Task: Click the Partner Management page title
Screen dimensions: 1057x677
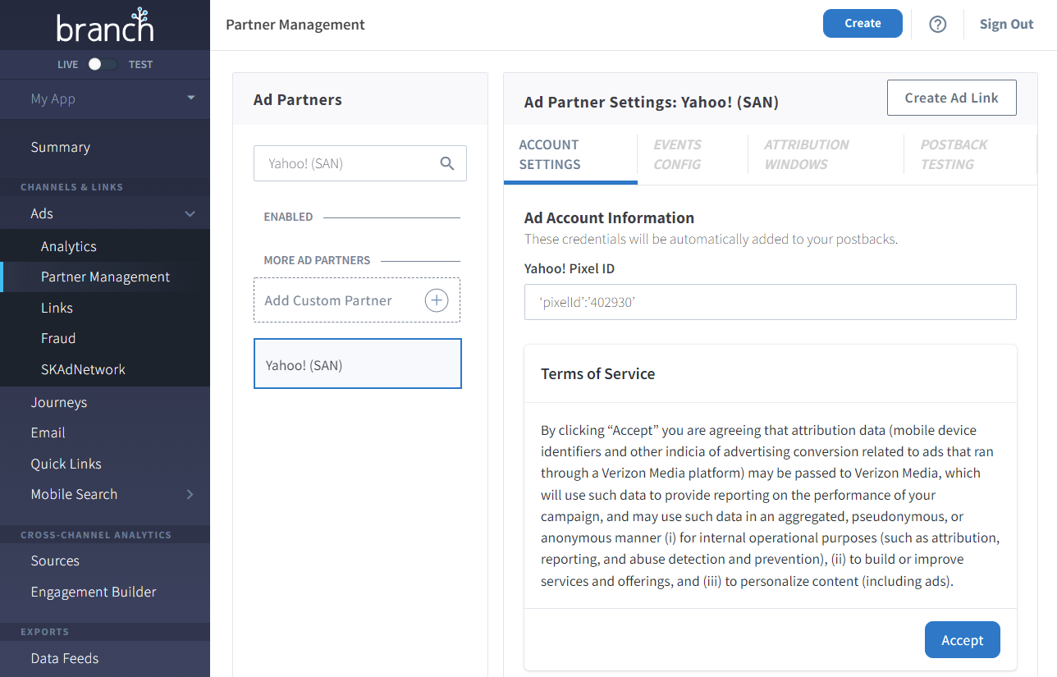Action: tap(295, 25)
